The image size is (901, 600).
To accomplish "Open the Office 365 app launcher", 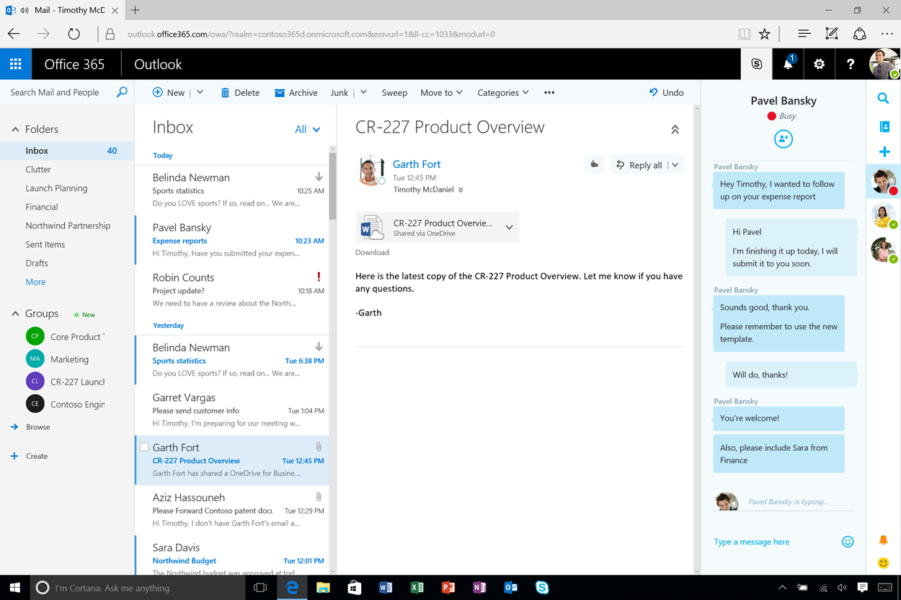I will tap(16, 63).
